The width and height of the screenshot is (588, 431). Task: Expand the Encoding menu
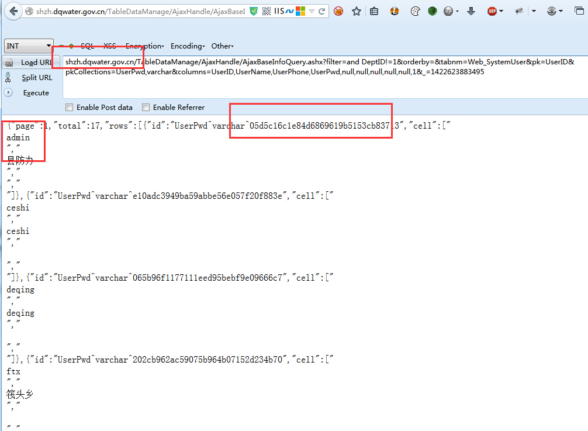(x=188, y=46)
